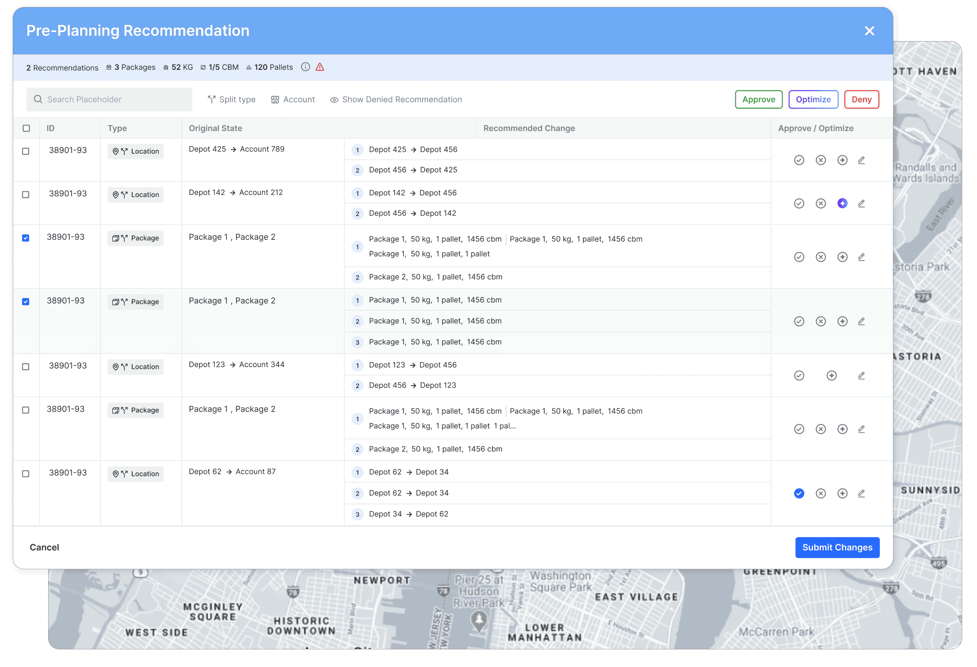Click '120 Pallets' in the summary bar
This screenshot has width=977, height=667.
click(270, 68)
